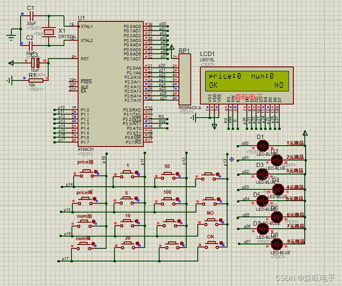The image size is (342, 286).
Task: Click the RESPACK-8 part name text
Action: click(190, 108)
